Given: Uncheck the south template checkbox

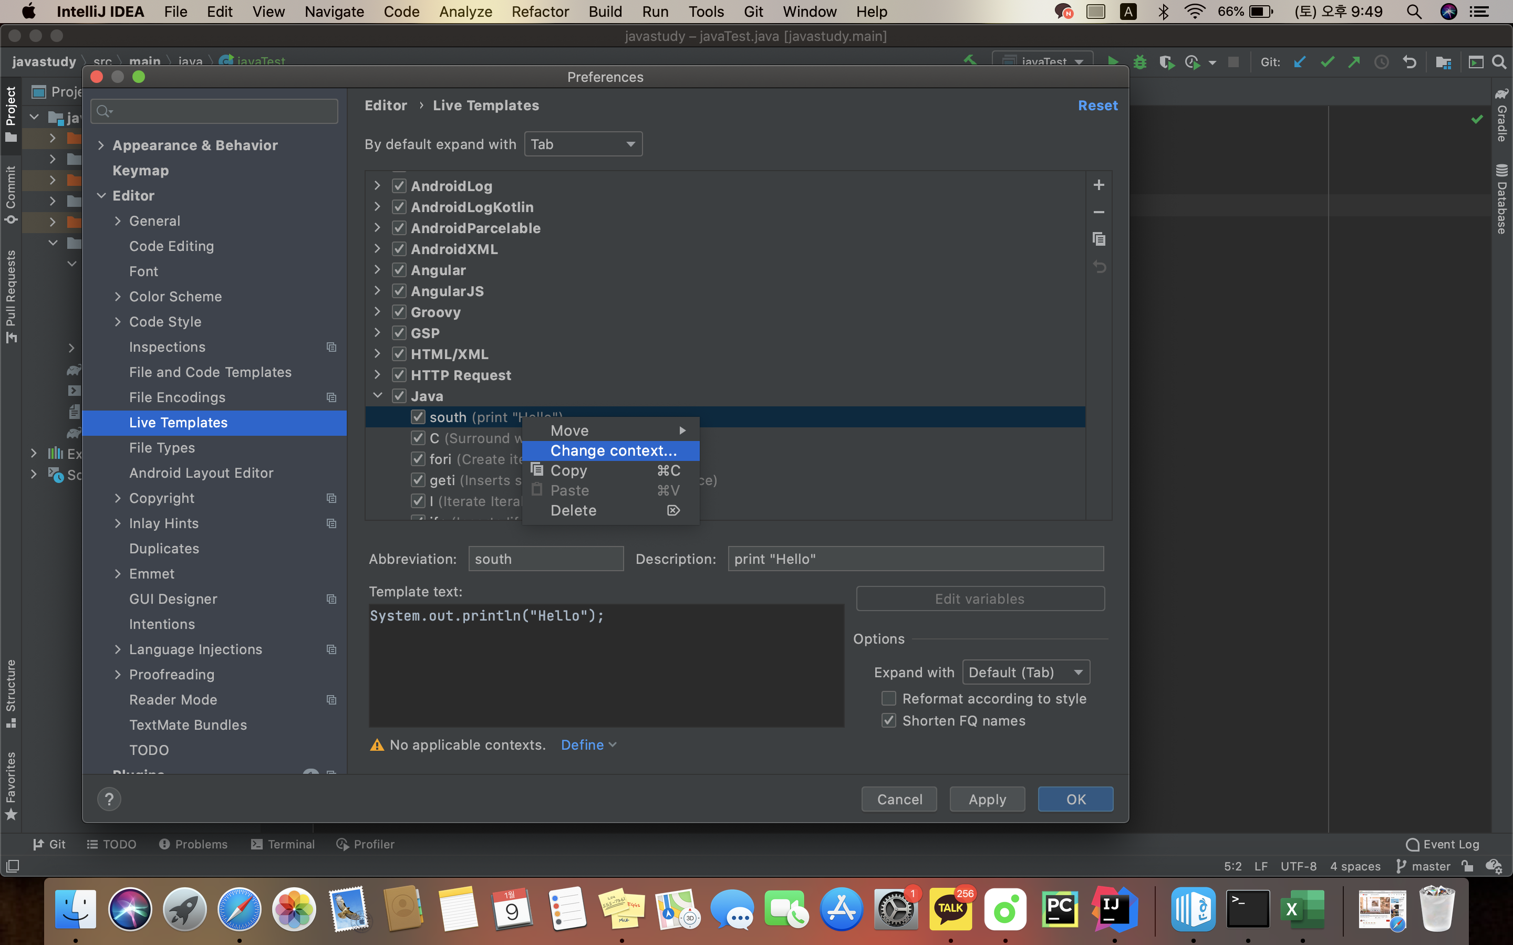Looking at the screenshot, I should point(418,417).
